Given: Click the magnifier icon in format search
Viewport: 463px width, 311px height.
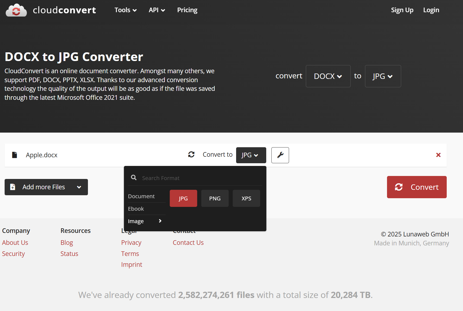Looking at the screenshot, I should click(134, 178).
